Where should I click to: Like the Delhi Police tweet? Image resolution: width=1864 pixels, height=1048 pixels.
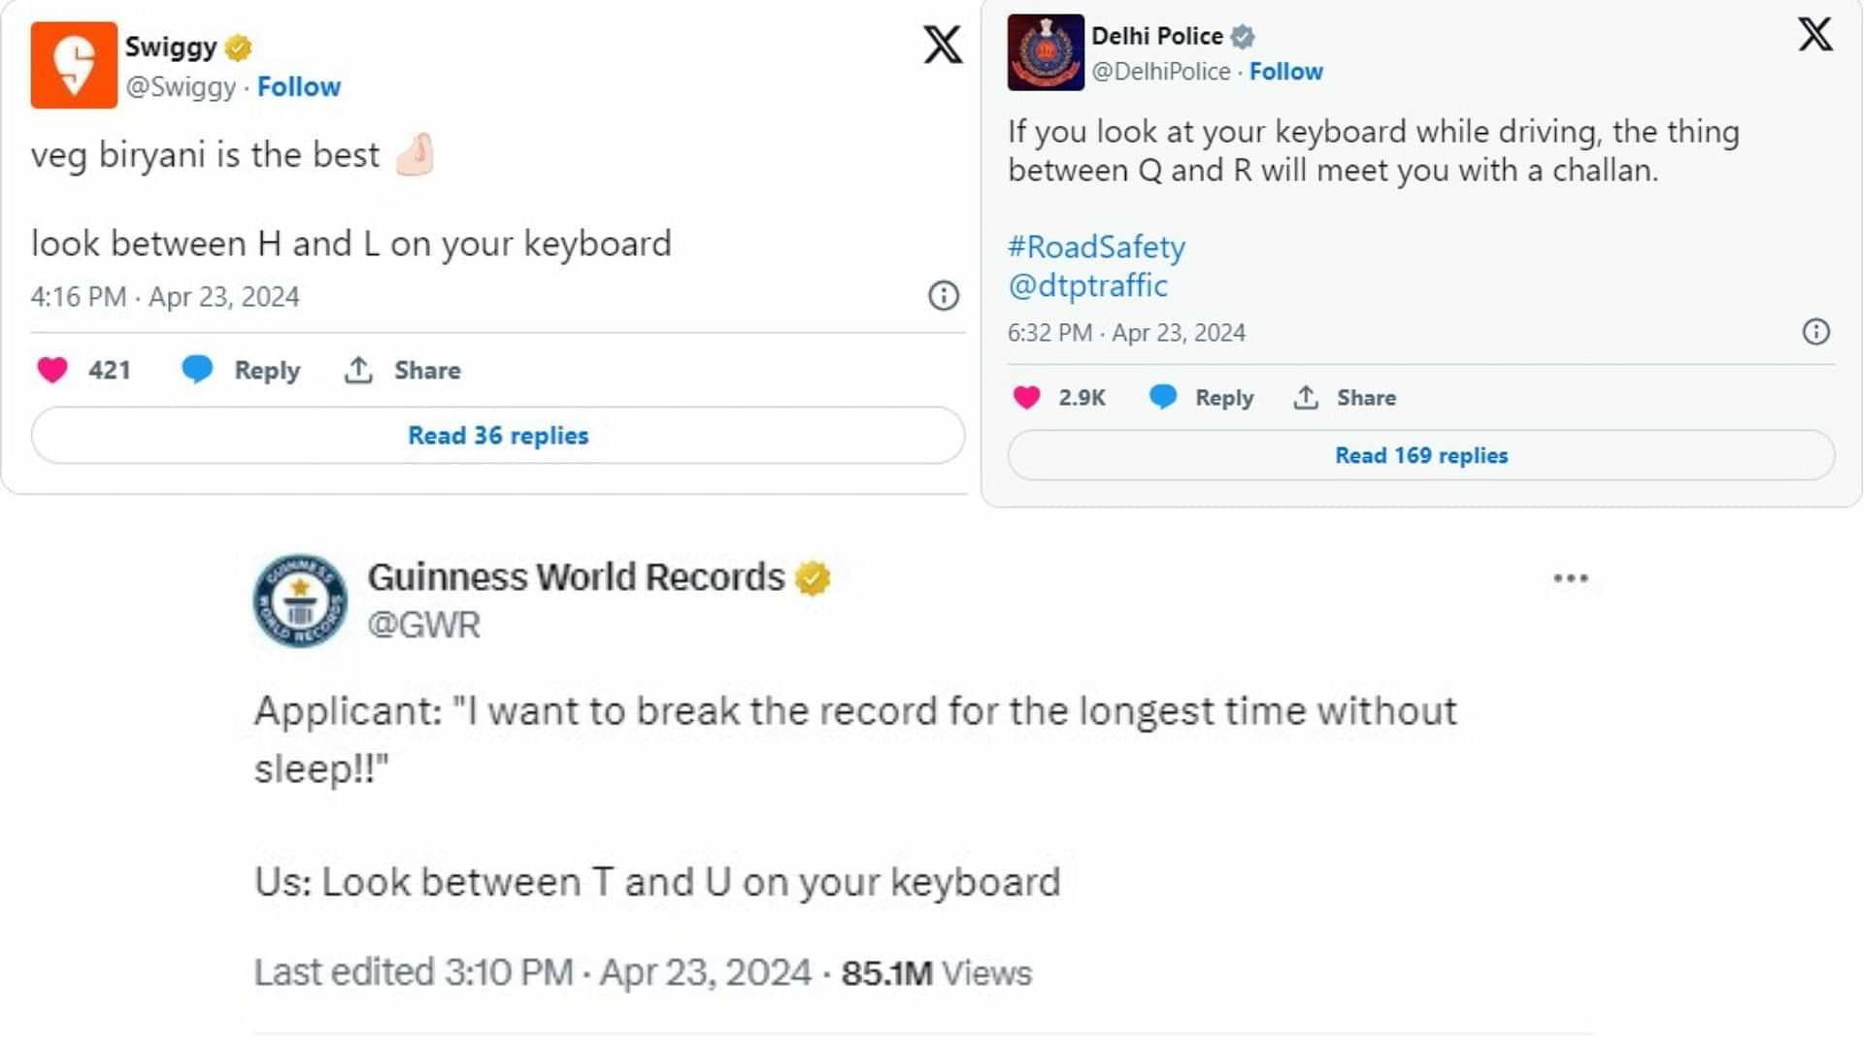(1027, 398)
